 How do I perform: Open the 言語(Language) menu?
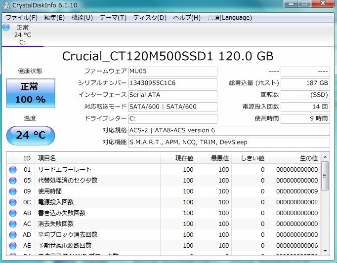[x=230, y=18]
